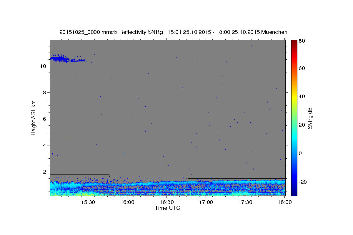This screenshot has height=235, width=353.
Task: Click the height axis value 2
Action: (x=45, y=172)
